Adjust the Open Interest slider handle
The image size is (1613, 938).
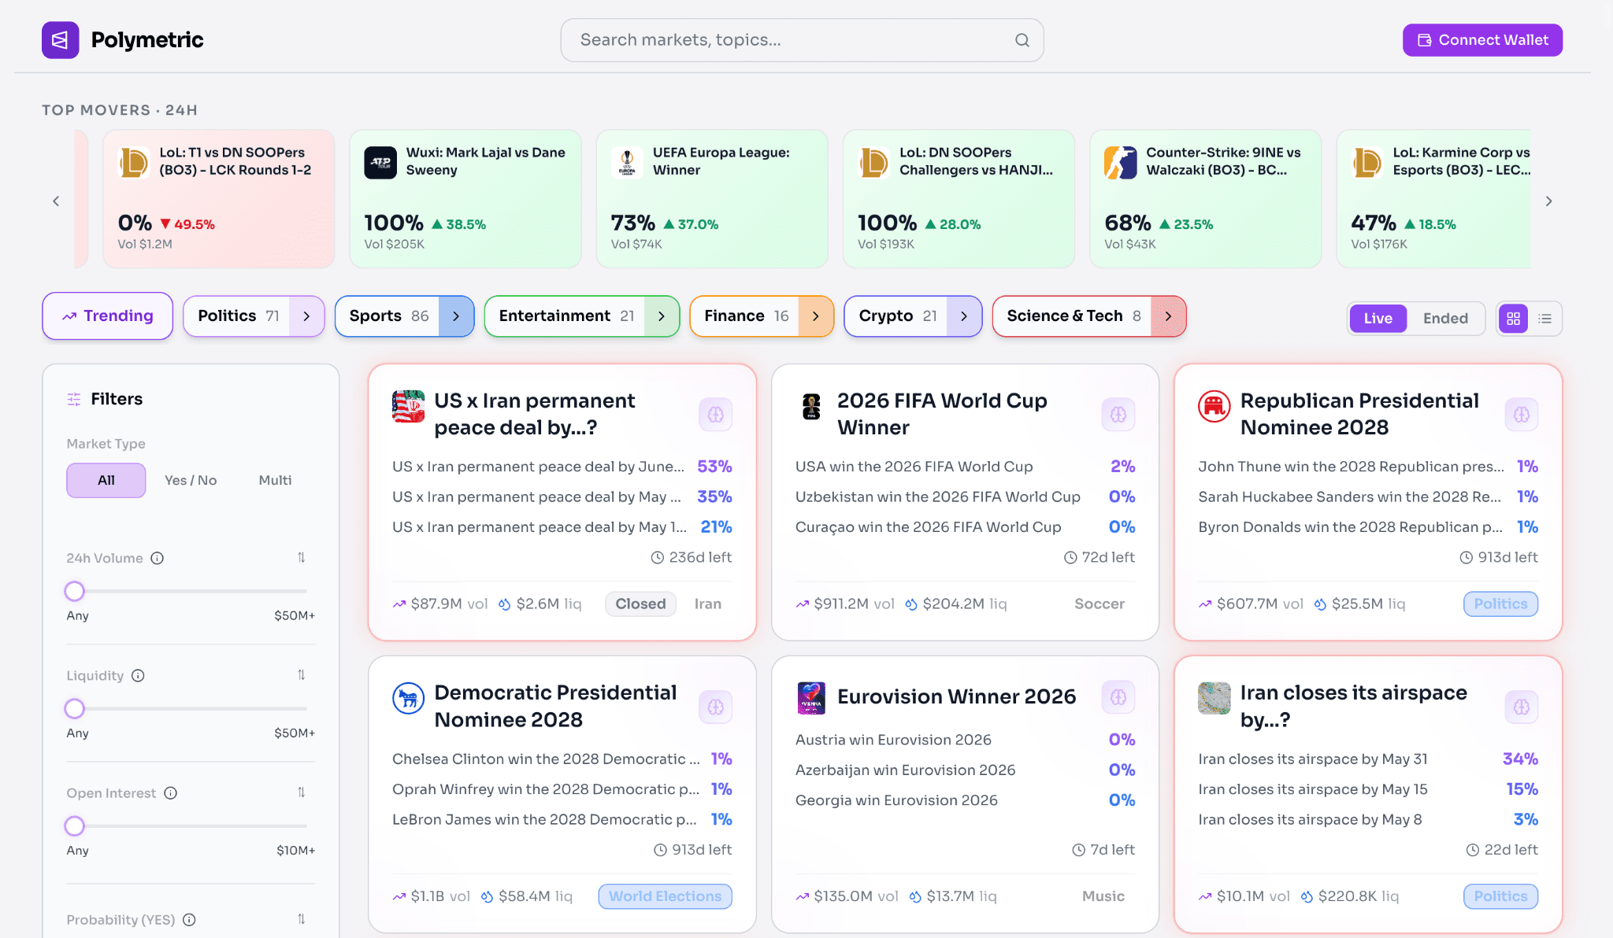(x=74, y=825)
